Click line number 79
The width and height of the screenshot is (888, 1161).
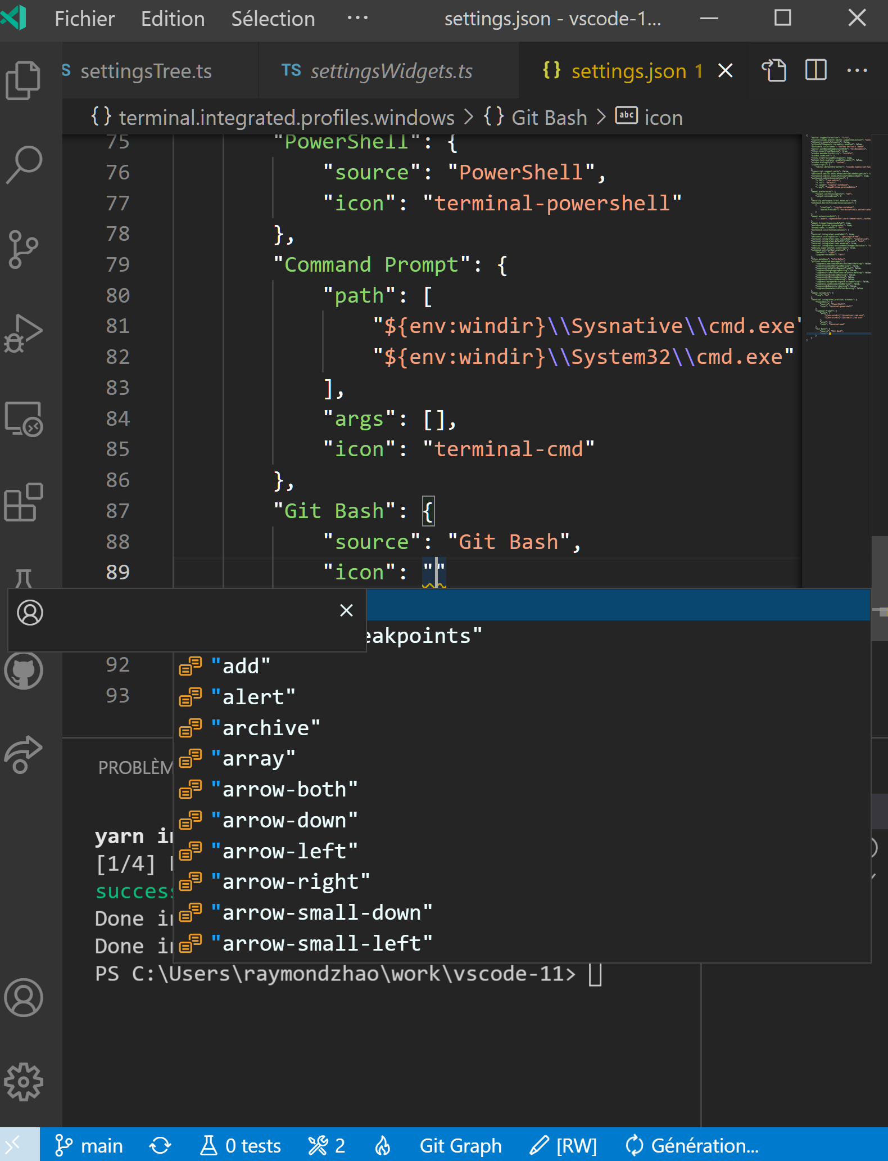[118, 264]
